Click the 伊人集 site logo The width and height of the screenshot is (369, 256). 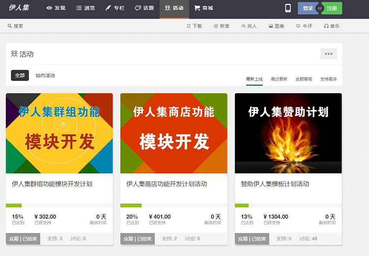click(x=19, y=8)
